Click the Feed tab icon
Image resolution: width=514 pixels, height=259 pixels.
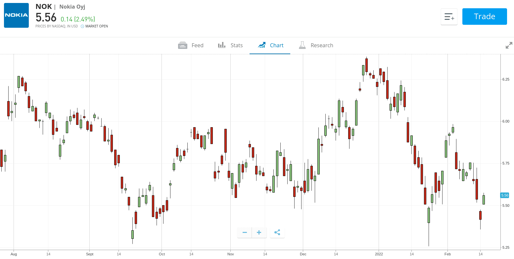click(182, 45)
